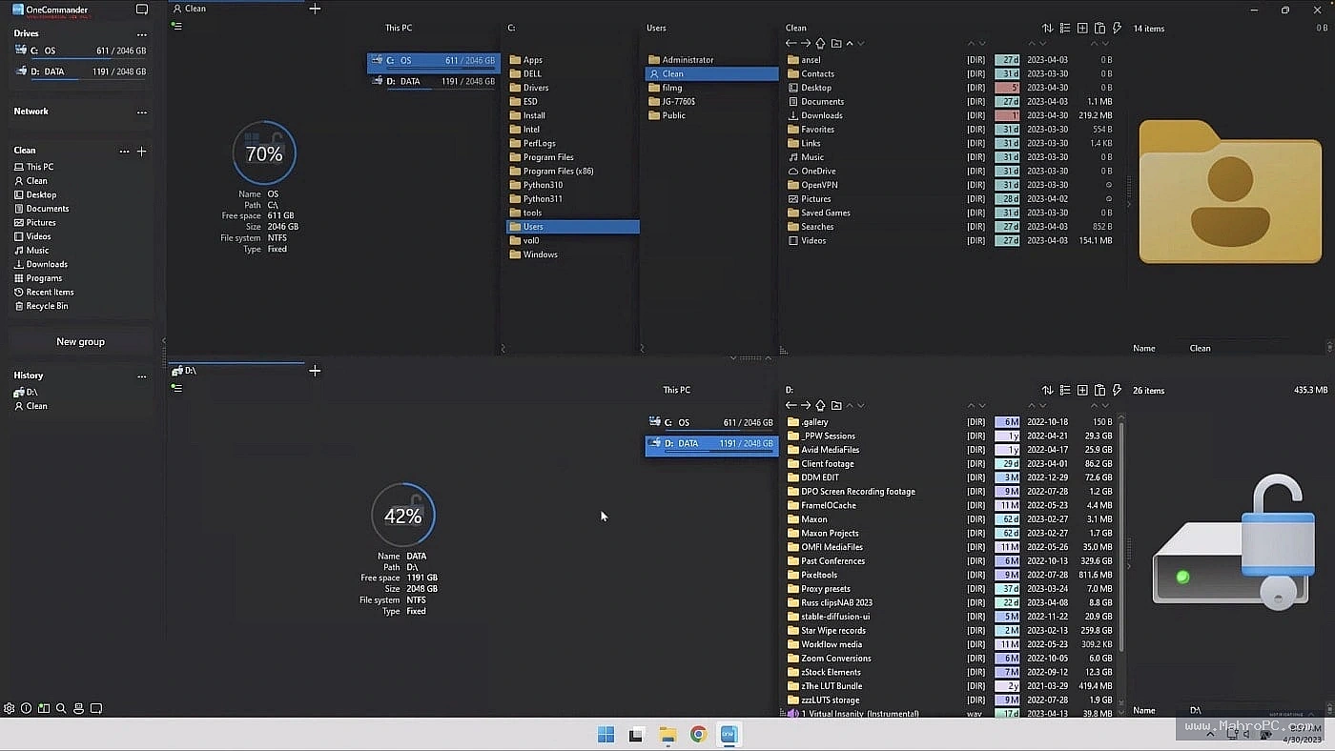Go back in bottom D: pane
The height and width of the screenshot is (751, 1335).
tap(791, 405)
